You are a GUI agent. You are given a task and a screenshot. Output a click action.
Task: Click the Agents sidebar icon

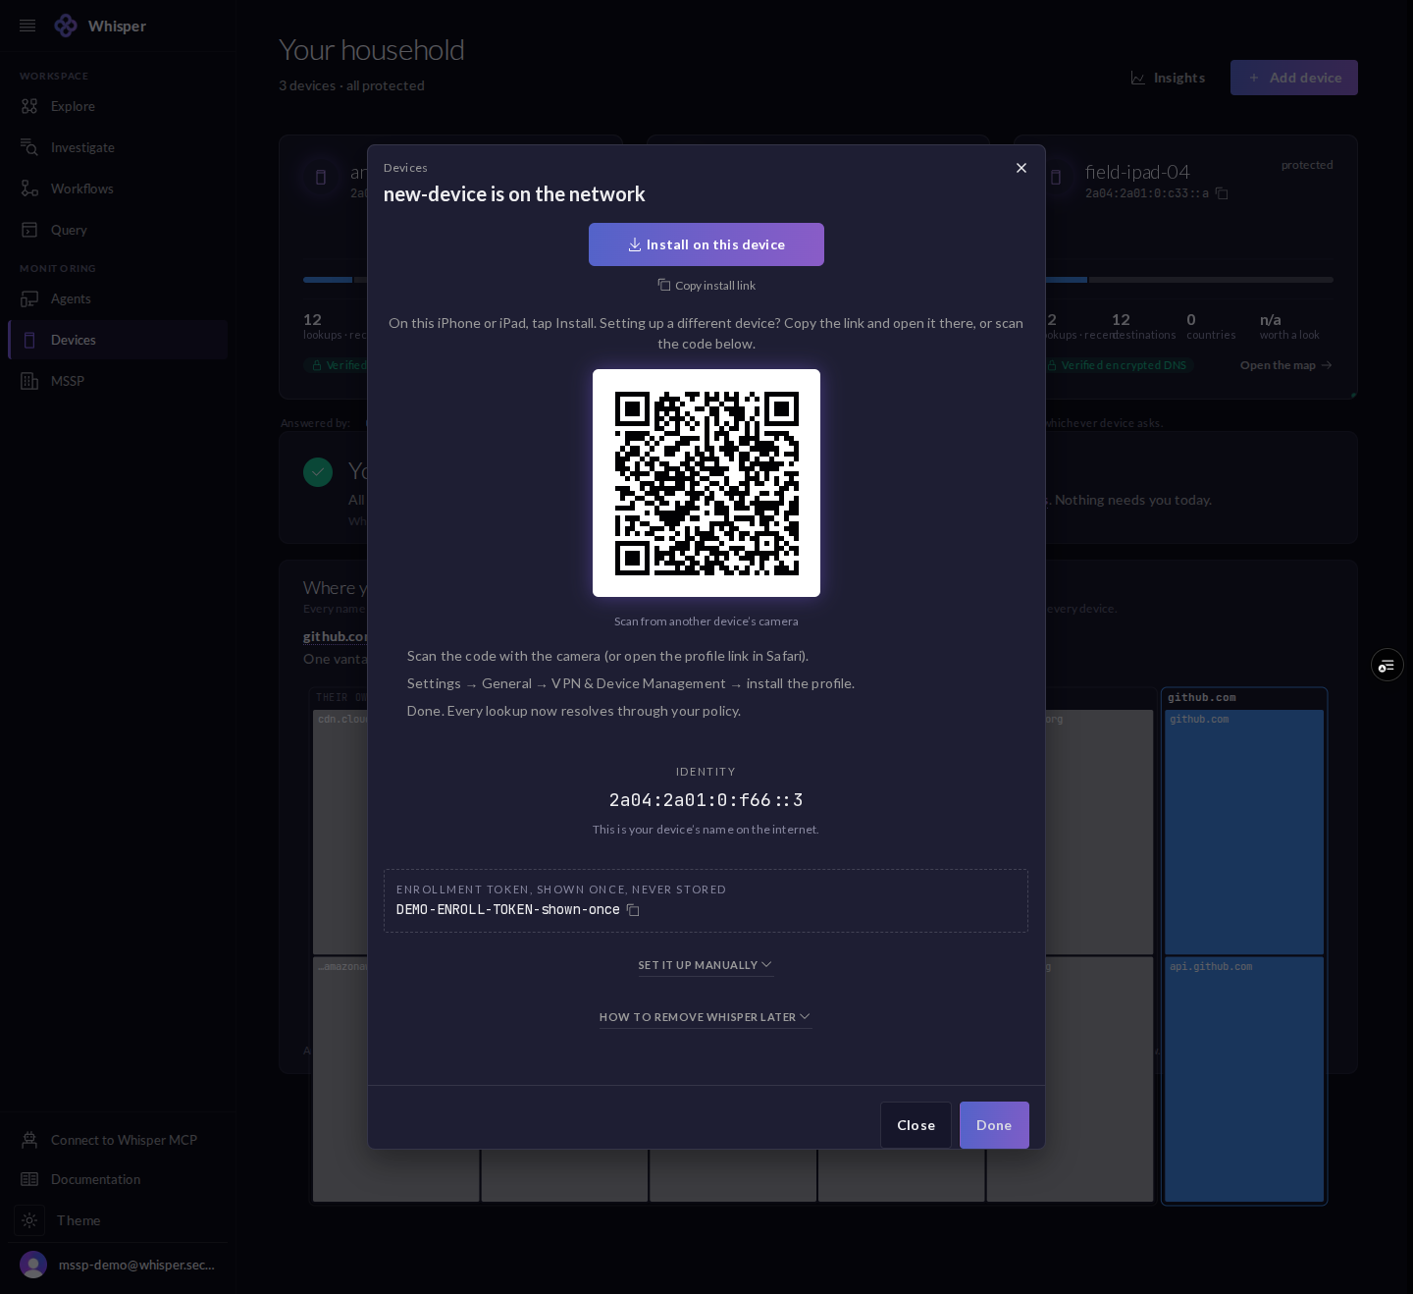pyautogui.click(x=29, y=298)
